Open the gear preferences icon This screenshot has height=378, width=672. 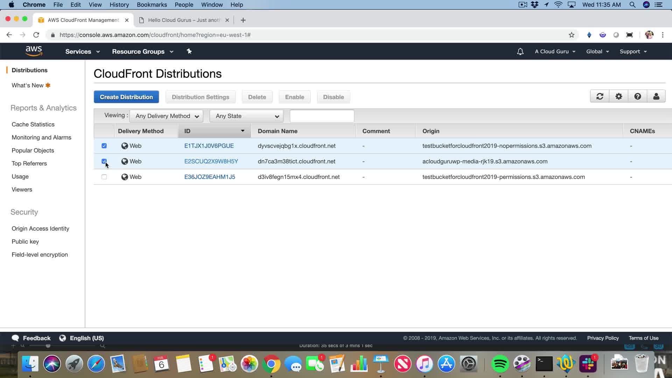[618, 97]
